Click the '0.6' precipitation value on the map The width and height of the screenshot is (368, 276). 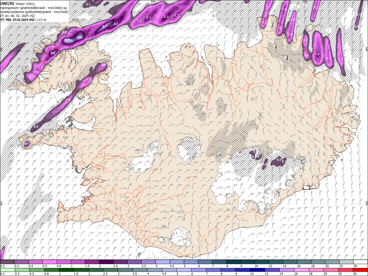tap(104, 65)
